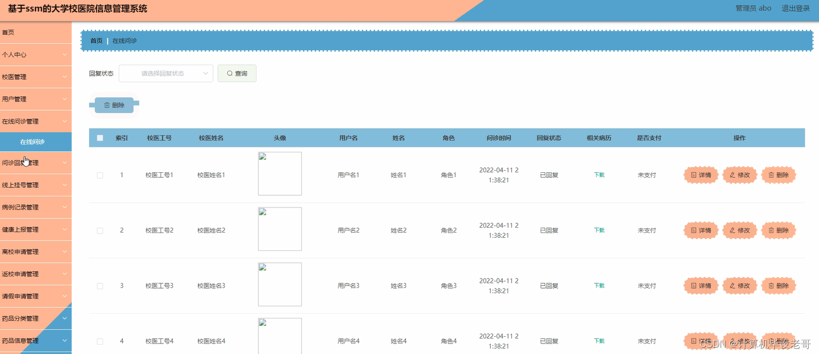
Task: Click the 回复状态 column header
Action: point(548,138)
